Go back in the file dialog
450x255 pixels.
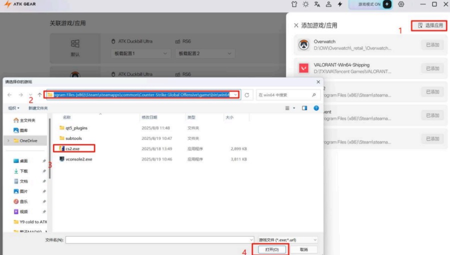click(9, 95)
